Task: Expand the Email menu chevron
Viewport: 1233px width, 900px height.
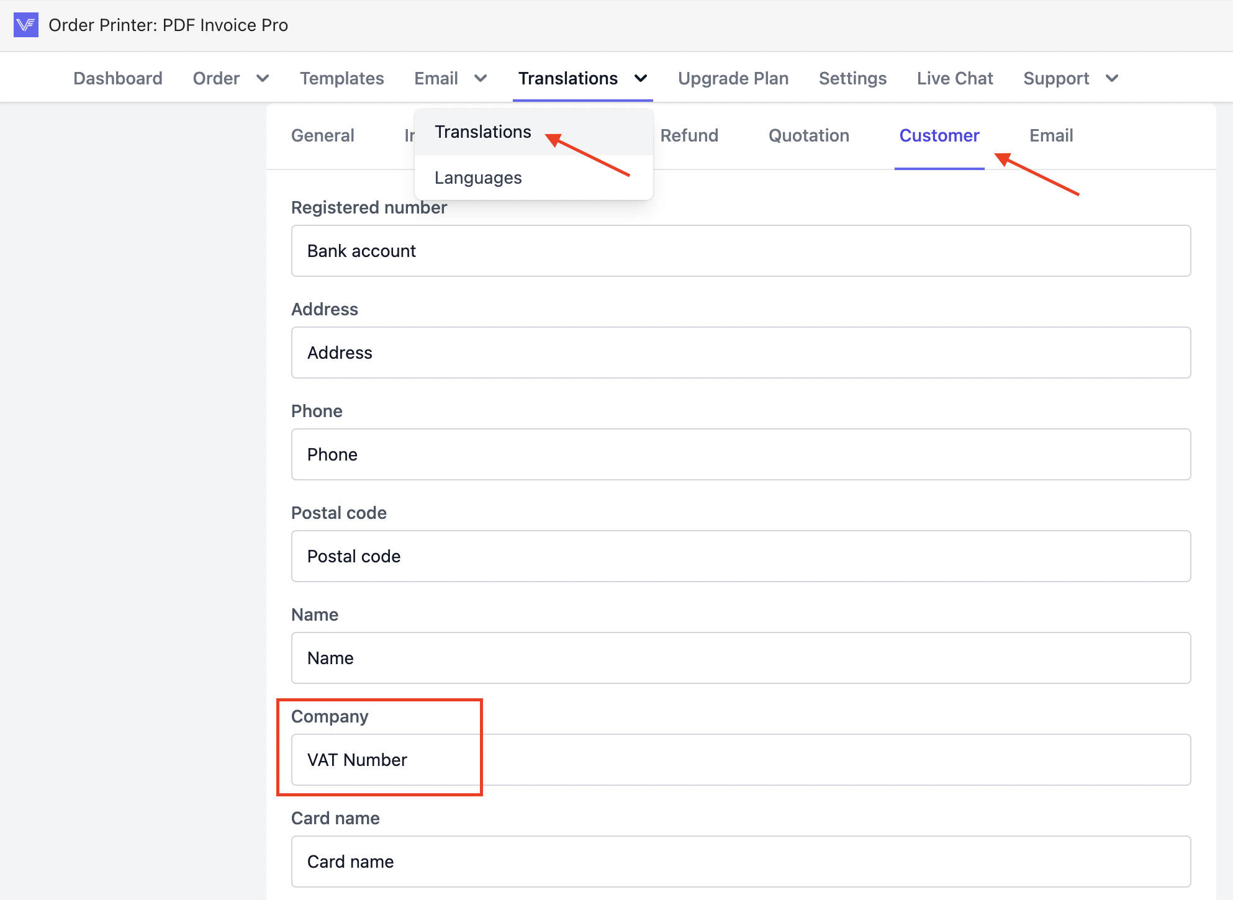Action: [x=481, y=78]
